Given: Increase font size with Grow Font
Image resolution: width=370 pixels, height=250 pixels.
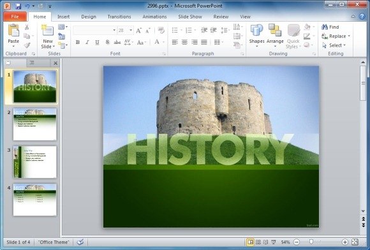Looking at the screenshot, I should [138, 31].
